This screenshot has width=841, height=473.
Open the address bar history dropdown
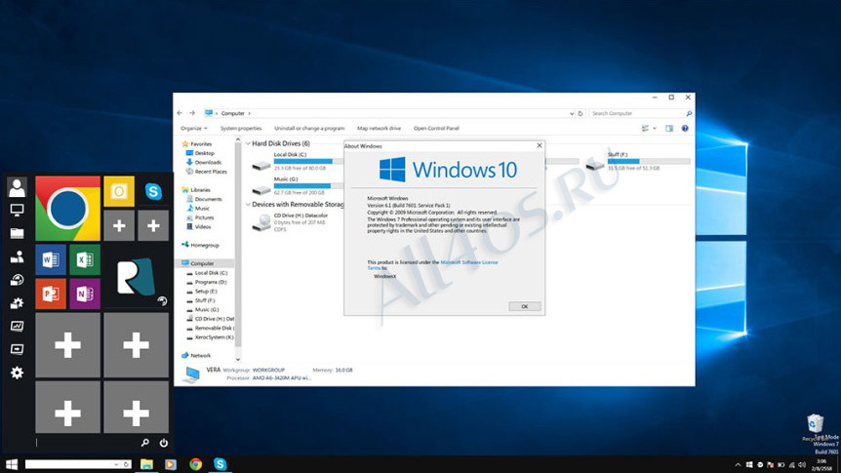[x=571, y=114]
